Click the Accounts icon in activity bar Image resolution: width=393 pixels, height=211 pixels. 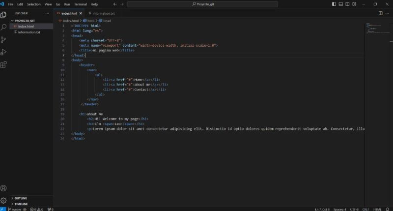coord(3,188)
